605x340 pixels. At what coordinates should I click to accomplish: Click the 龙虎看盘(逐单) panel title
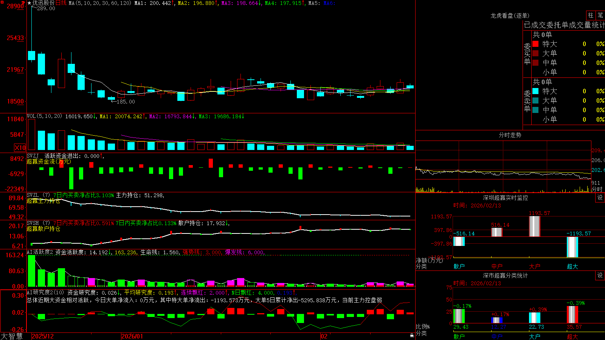coord(510,15)
